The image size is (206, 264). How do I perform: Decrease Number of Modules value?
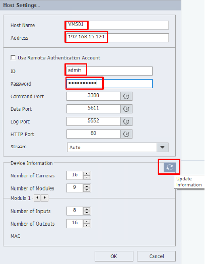point(87,190)
